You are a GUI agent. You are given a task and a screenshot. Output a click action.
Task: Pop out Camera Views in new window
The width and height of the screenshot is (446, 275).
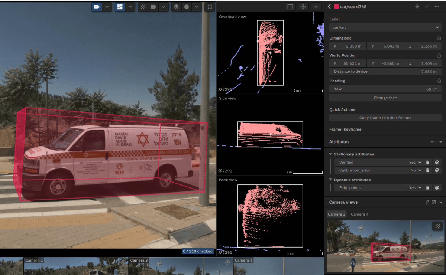[x=434, y=202]
